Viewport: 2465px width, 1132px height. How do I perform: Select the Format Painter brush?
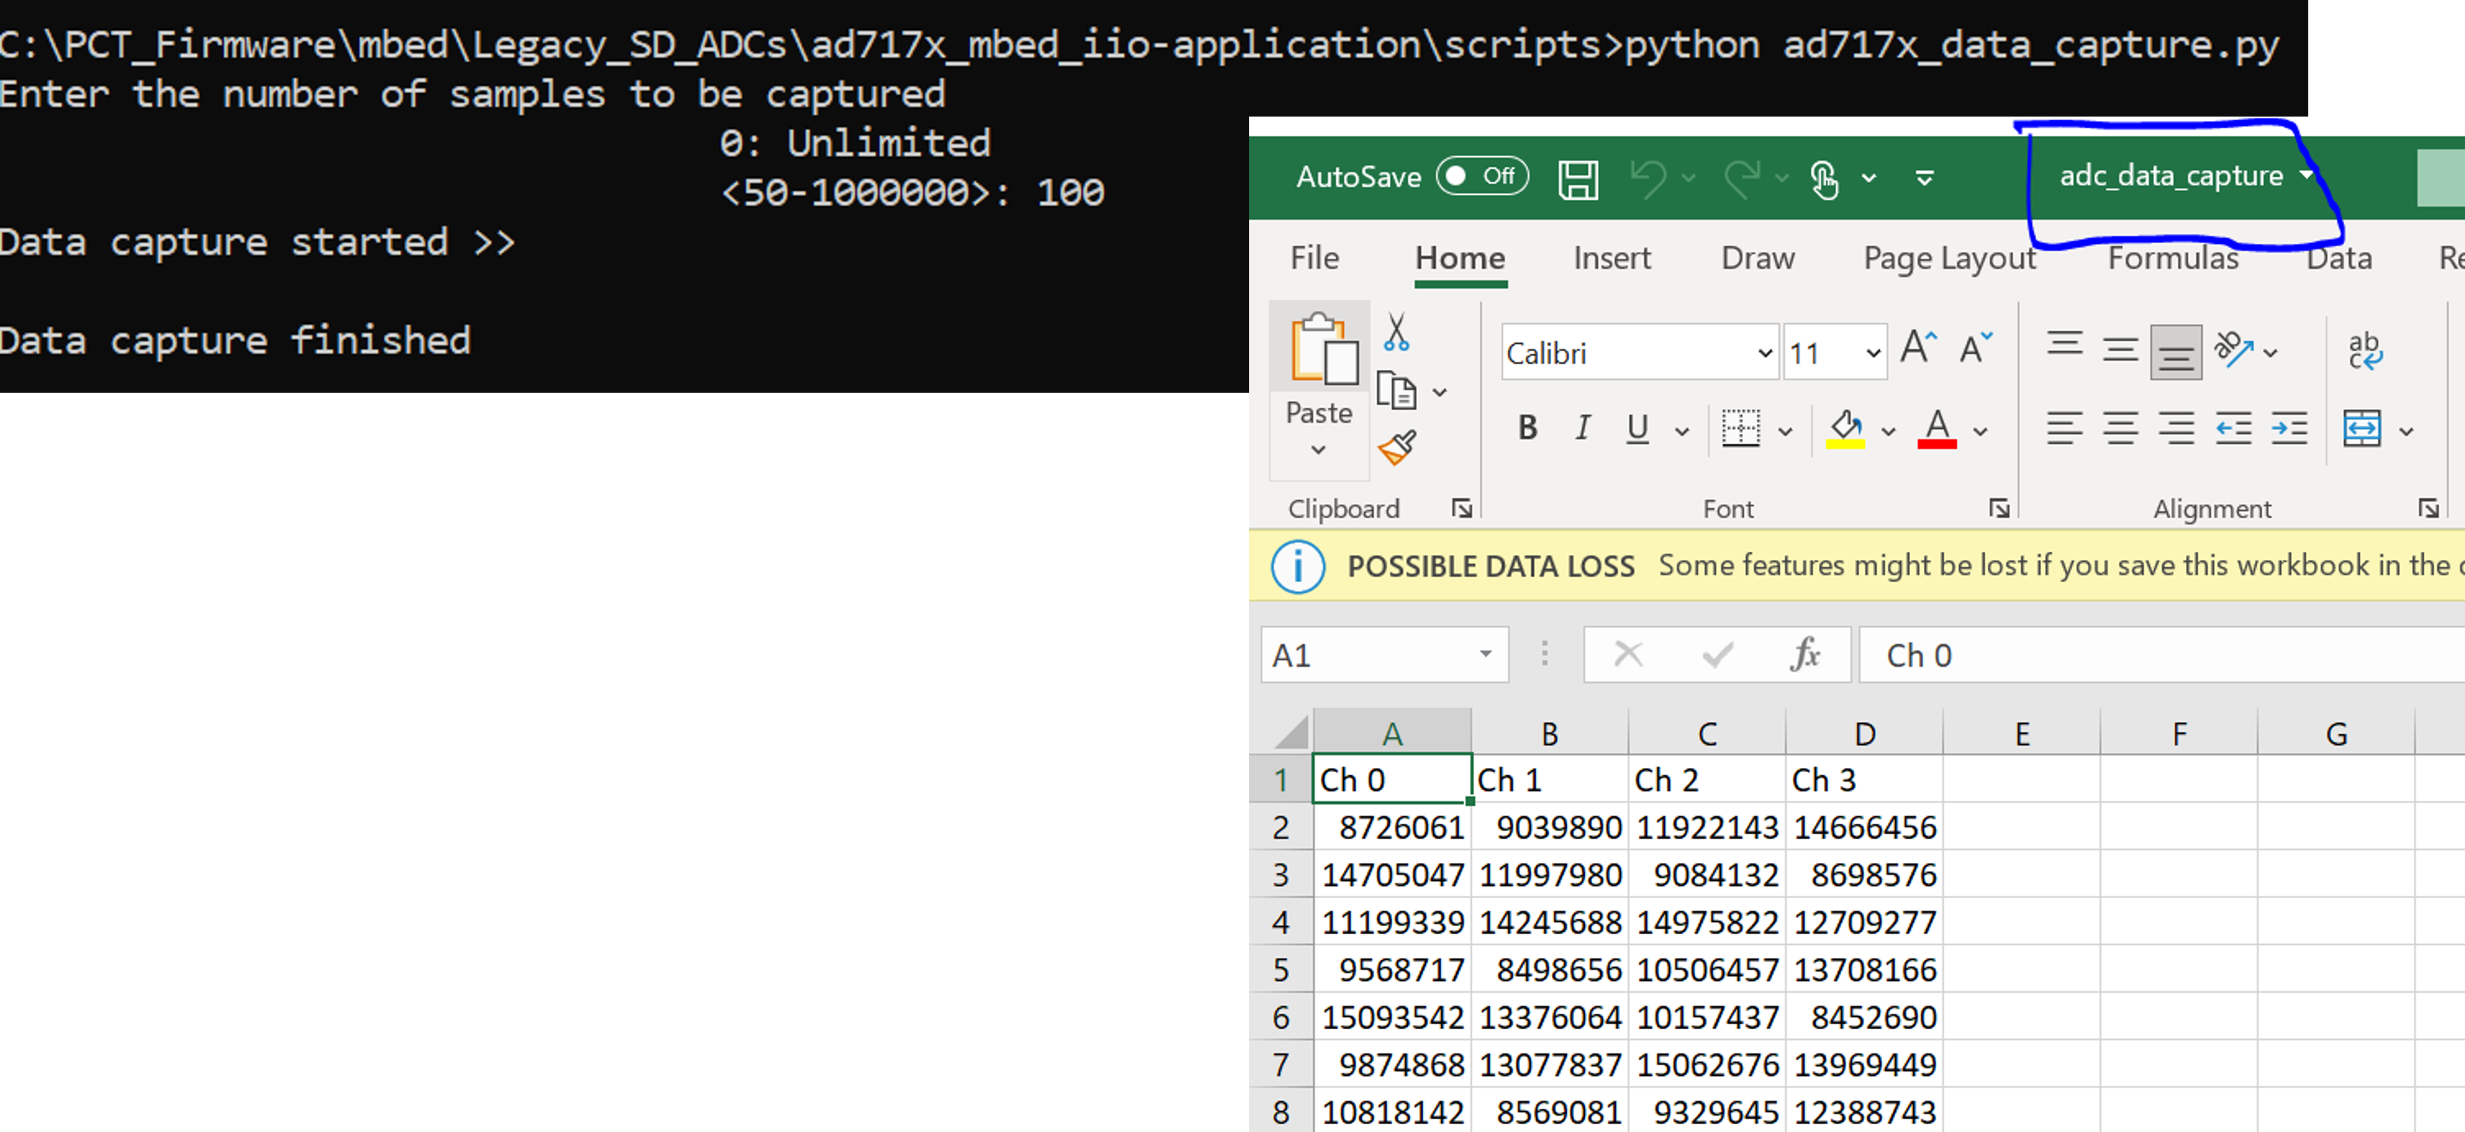coord(1396,446)
